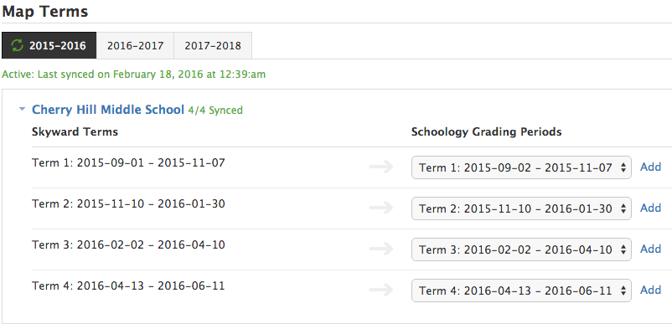Collapse Cherry Hill Middle School triangle
The height and width of the screenshot is (324, 672).
[x=23, y=110]
